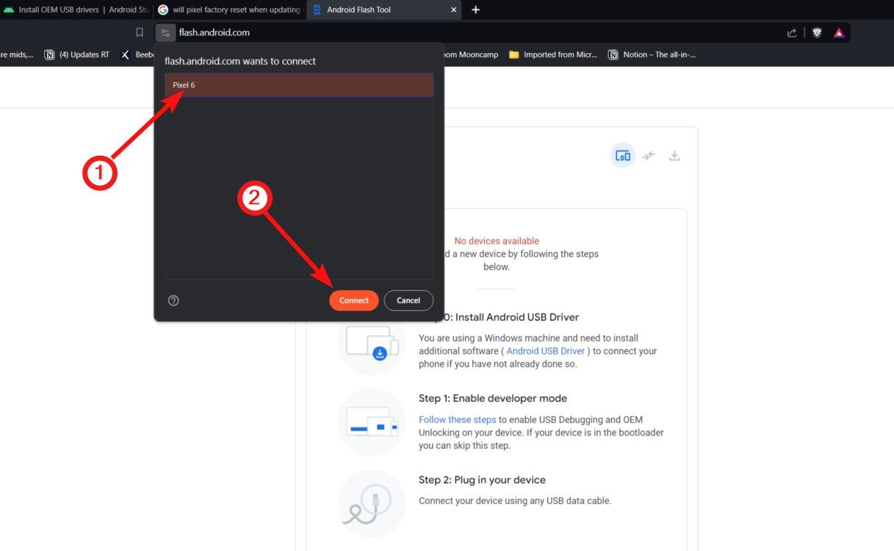This screenshot has height=551, width=894.
Task: Bookmark this page via the bookmark icon
Action: [x=140, y=32]
